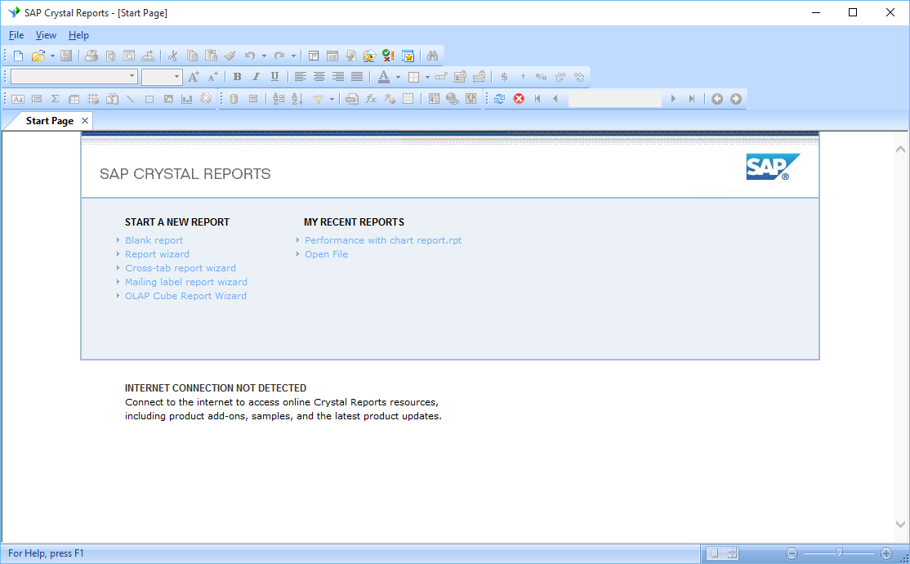Viewport: 910px width, 564px height.
Task: Open the Help menu
Action: [78, 35]
